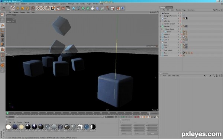Click the Add Cube primitive icon
The height and width of the screenshot is (139, 223).
coord(74,8)
